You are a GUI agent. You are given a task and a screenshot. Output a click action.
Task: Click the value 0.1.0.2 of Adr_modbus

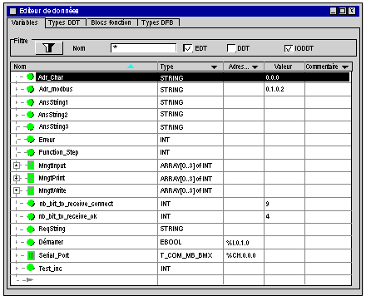click(274, 89)
